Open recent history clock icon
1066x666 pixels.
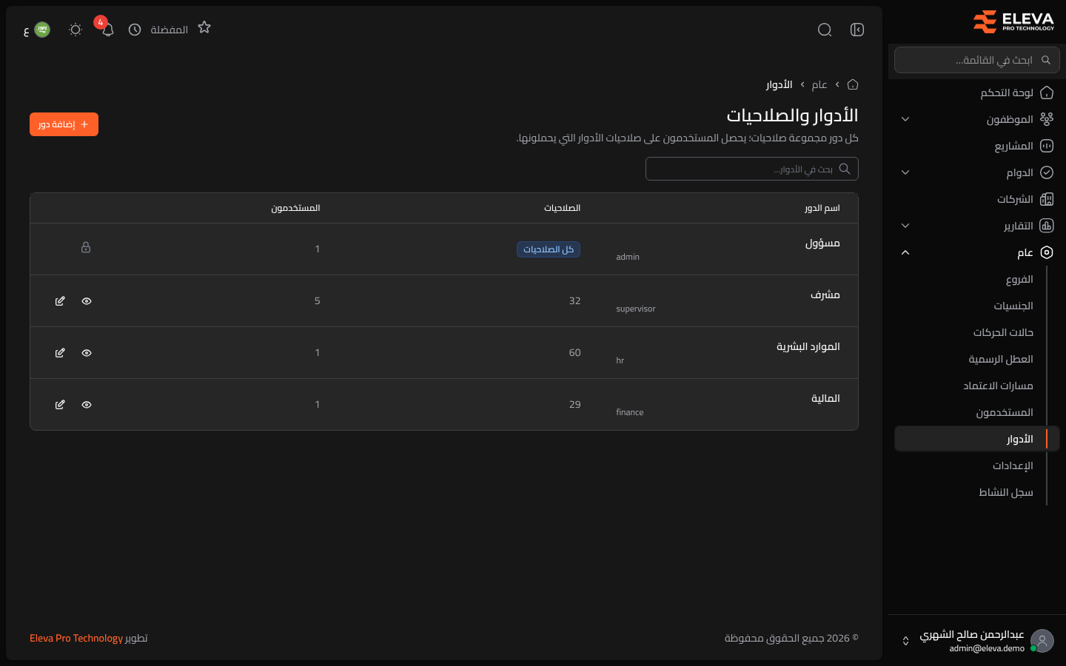(x=135, y=30)
